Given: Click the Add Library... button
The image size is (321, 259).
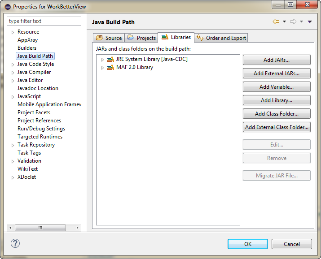Looking at the screenshot, I should [277, 100].
